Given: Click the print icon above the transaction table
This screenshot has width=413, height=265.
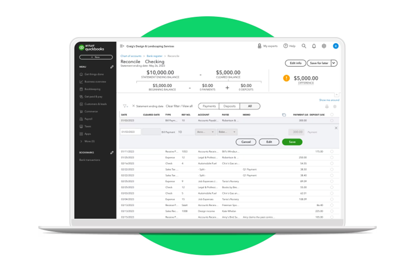Looking at the screenshot, I should 327,106.
